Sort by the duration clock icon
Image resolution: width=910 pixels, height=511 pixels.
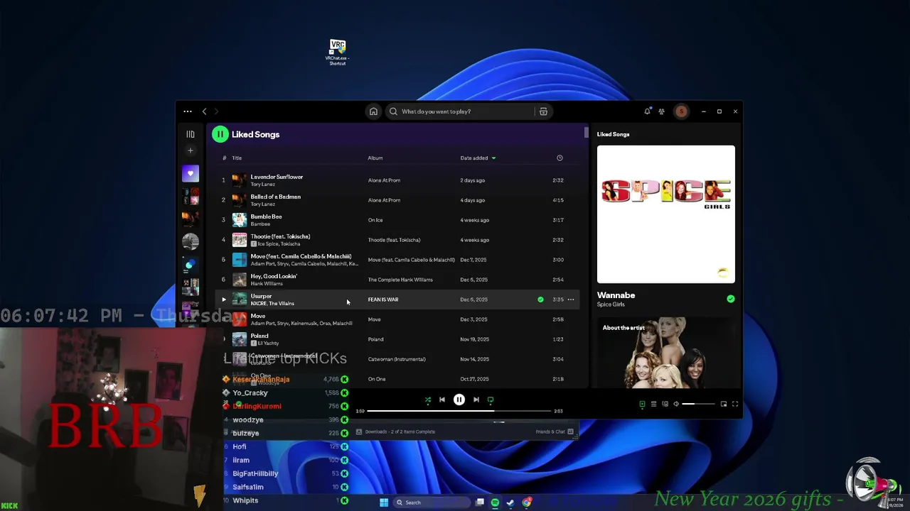[x=560, y=158]
